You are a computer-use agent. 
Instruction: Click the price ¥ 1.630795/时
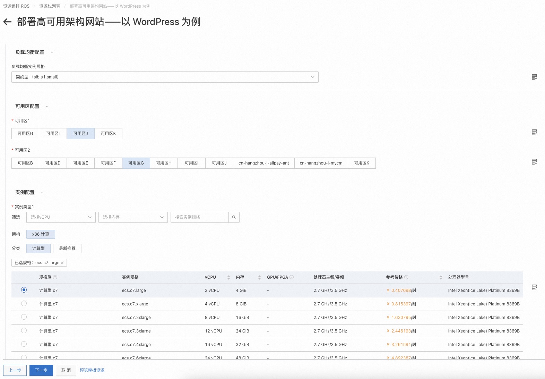[x=401, y=318]
